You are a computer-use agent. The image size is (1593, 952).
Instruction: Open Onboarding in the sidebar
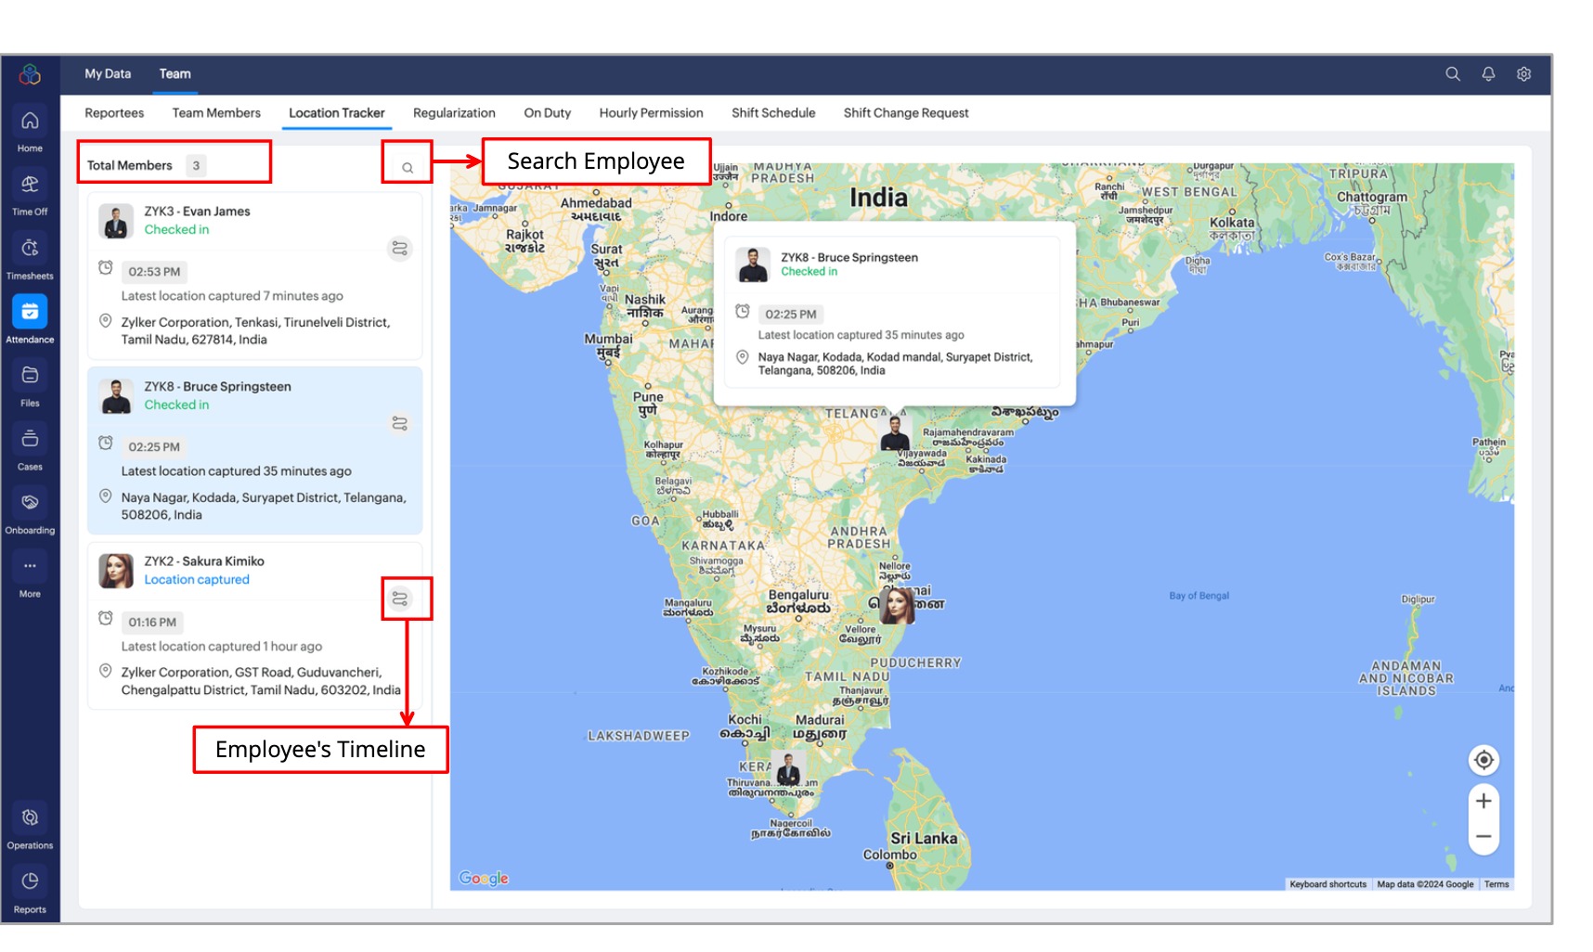(x=30, y=503)
